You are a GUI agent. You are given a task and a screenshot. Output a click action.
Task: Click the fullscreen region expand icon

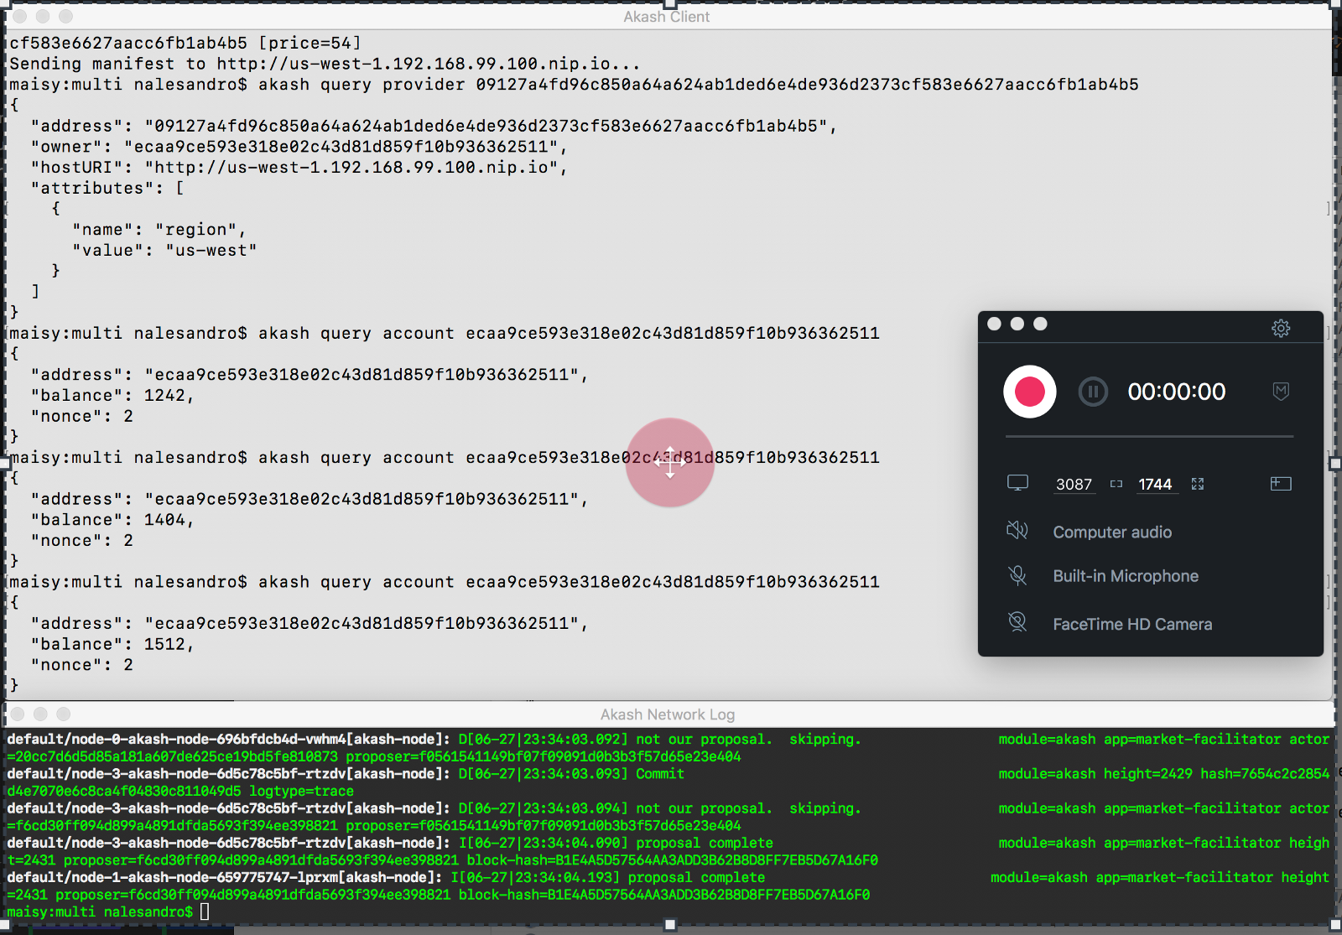[x=1198, y=484]
